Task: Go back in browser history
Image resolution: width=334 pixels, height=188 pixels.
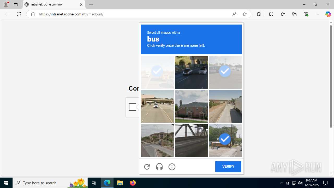Action: (x=7, y=14)
